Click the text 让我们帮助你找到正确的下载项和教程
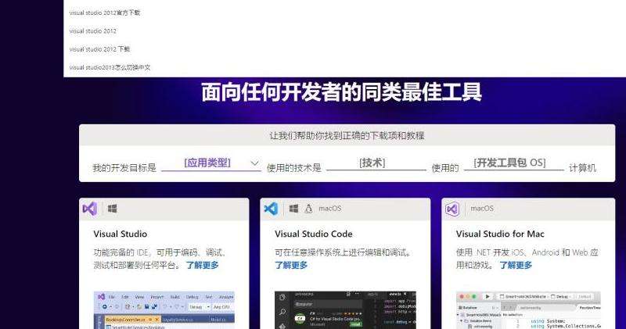626x329 pixels. pyautogui.click(x=347, y=136)
